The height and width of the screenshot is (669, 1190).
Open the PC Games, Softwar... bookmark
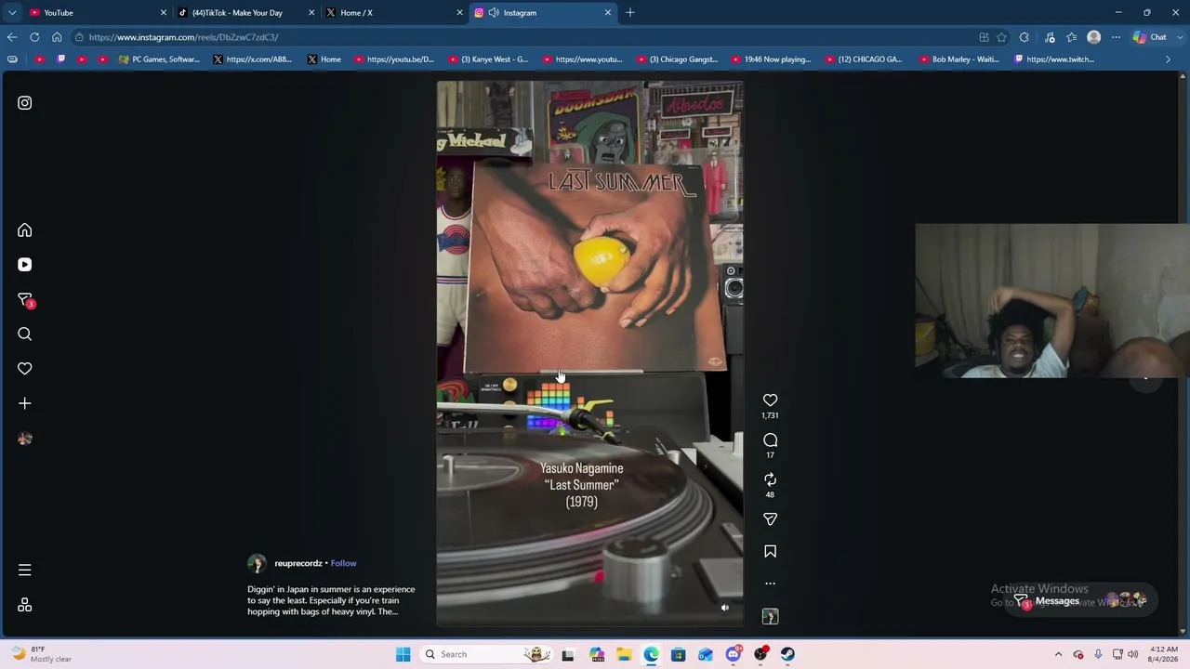click(x=159, y=59)
